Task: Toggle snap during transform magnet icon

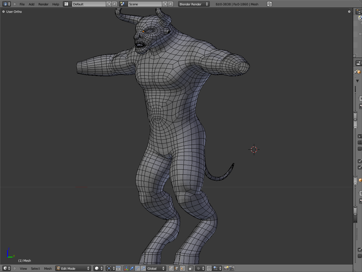Action: 209,268
